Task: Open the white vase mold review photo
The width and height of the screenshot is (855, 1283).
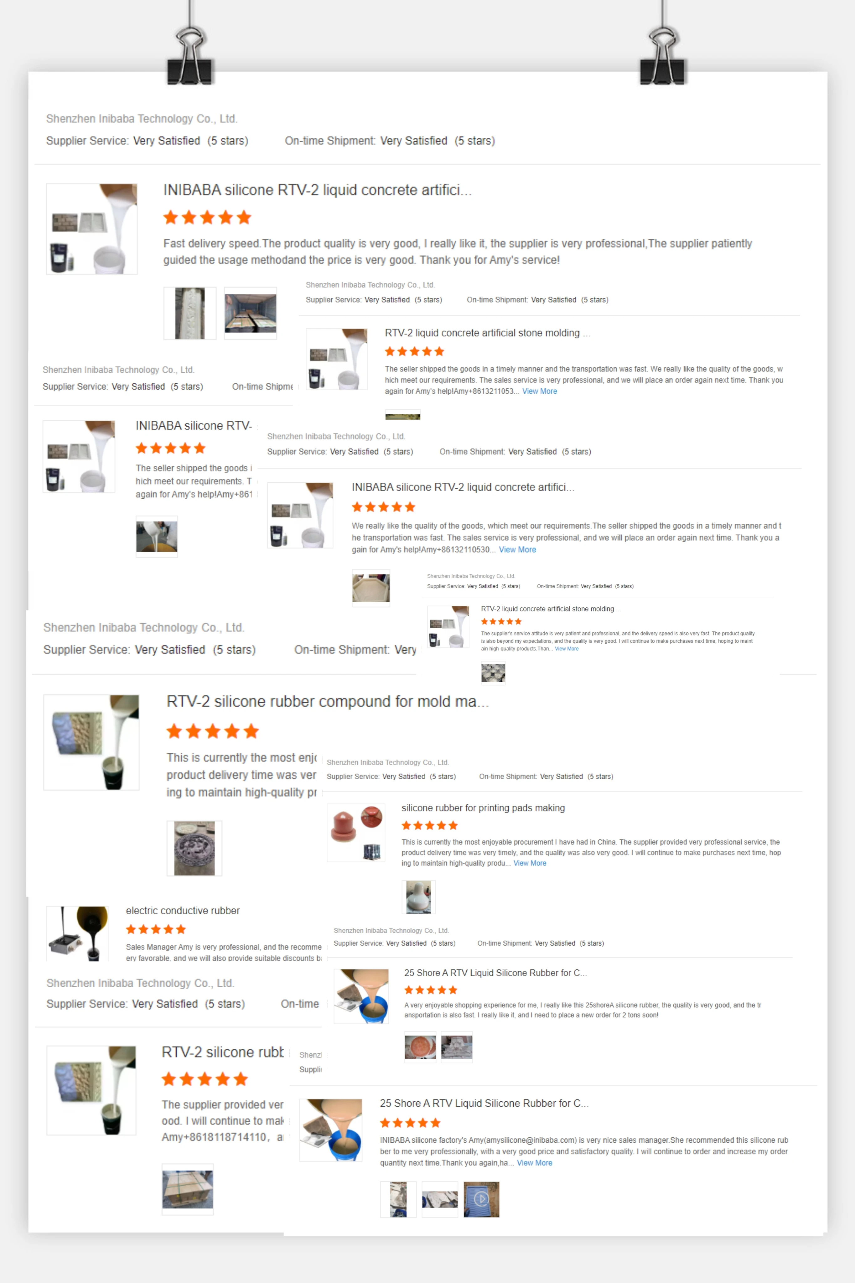Action: (418, 897)
